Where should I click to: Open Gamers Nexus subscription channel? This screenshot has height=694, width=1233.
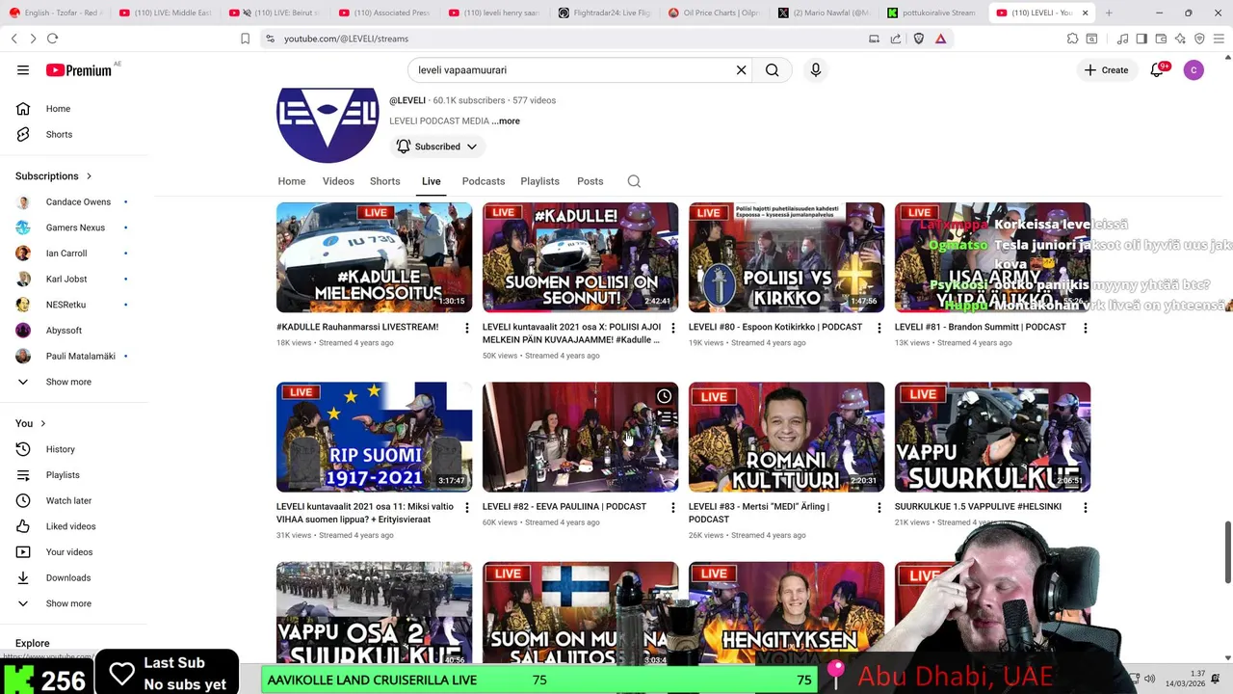point(74,227)
